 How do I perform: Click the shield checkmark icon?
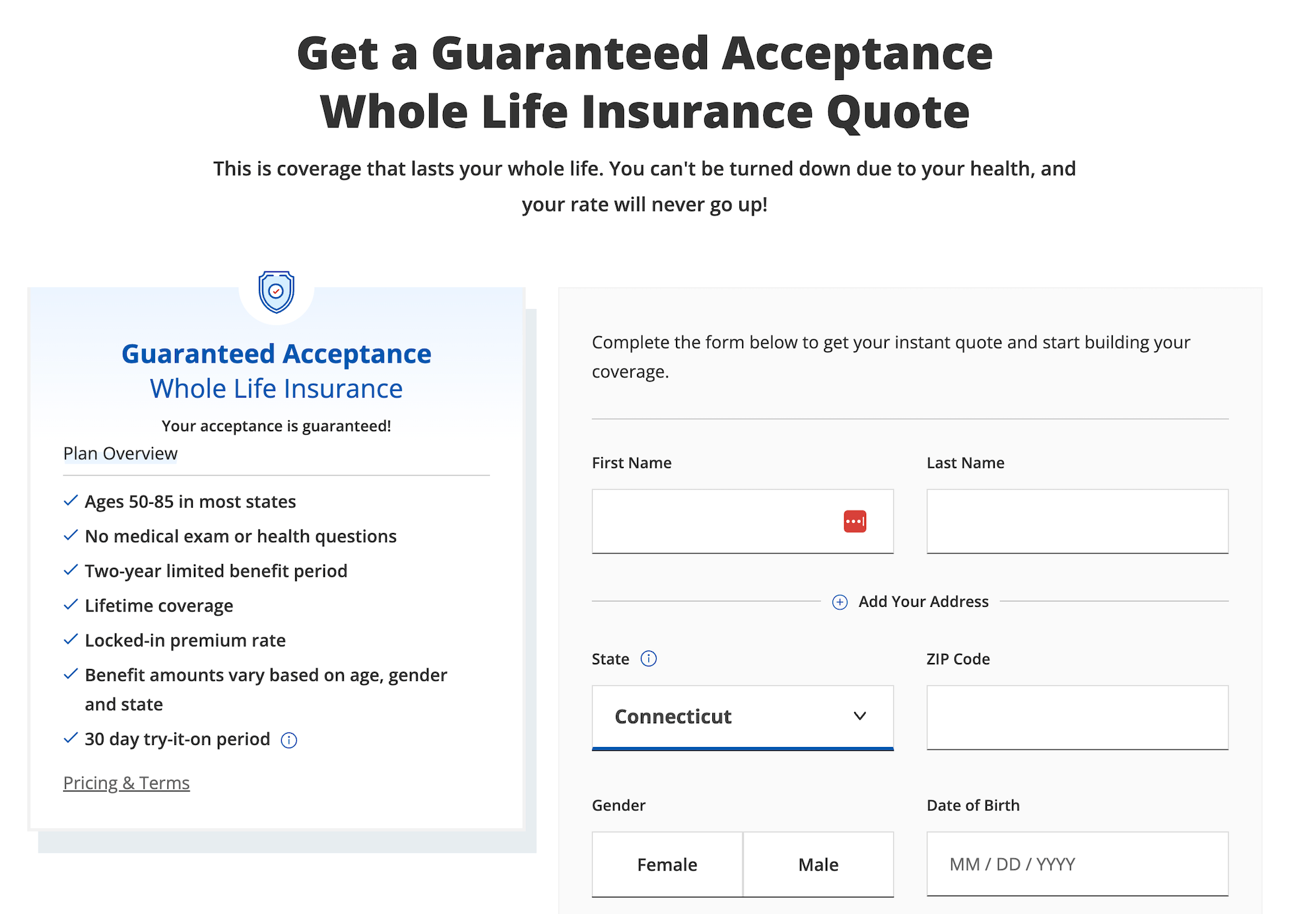tap(276, 291)
